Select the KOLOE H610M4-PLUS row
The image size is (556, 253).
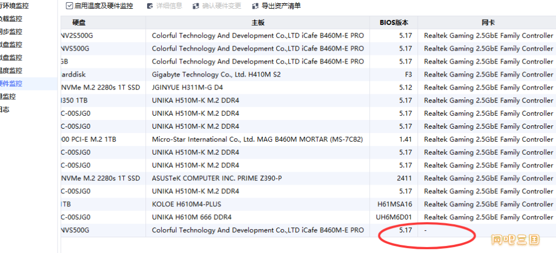tap(308, 204)
